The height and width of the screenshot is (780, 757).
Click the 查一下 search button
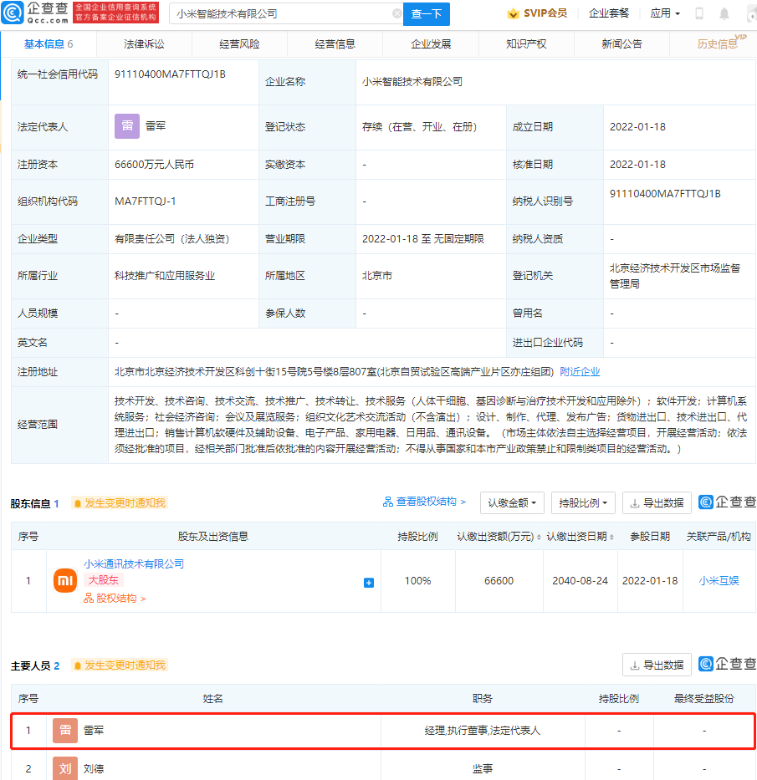pyautogui.click(x=427, y=14)
